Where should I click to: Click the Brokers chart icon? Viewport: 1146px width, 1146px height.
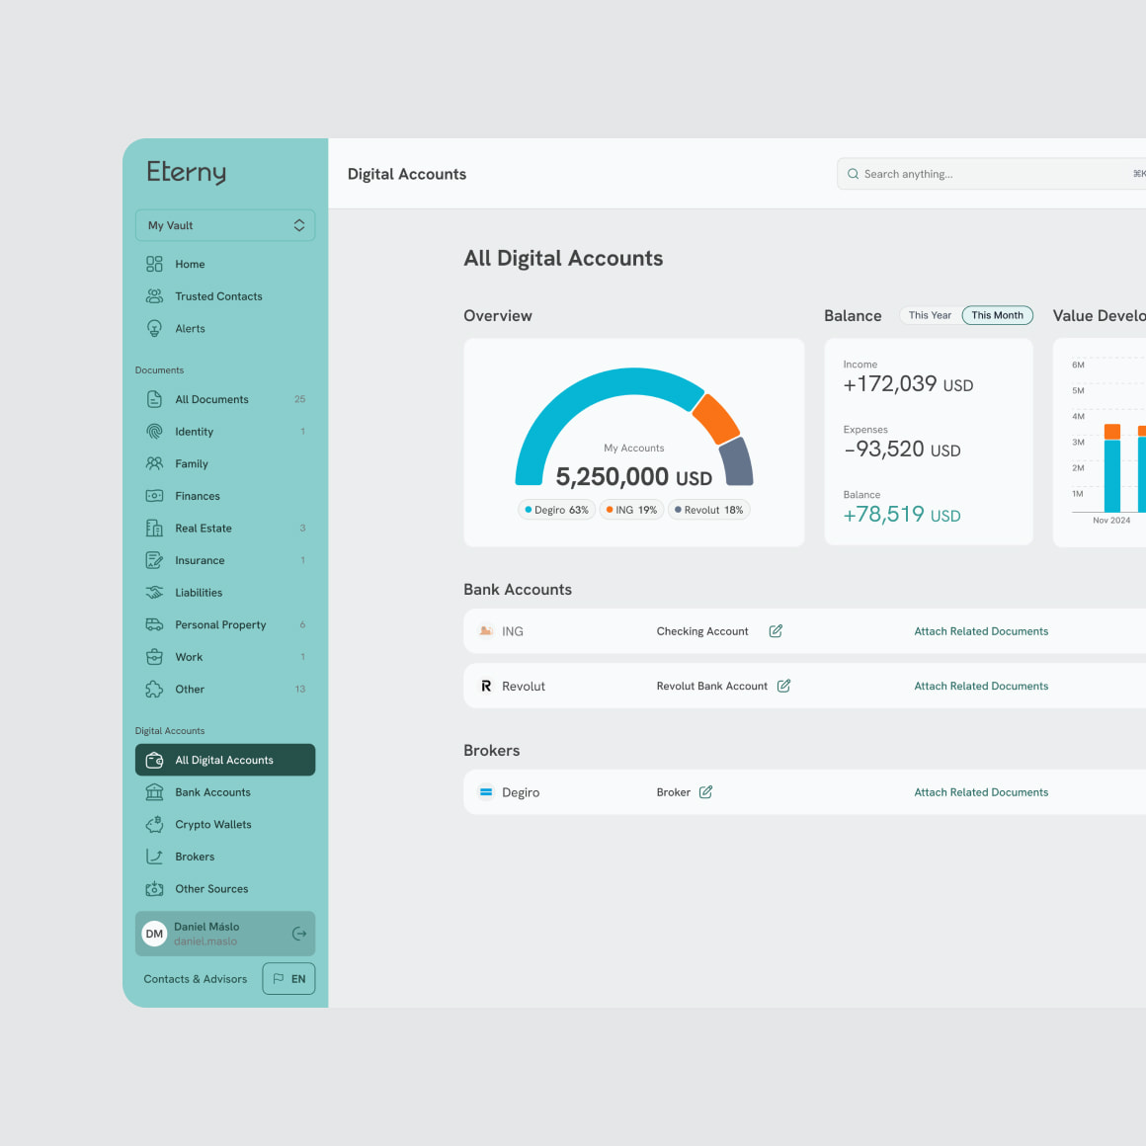point(154,857)
